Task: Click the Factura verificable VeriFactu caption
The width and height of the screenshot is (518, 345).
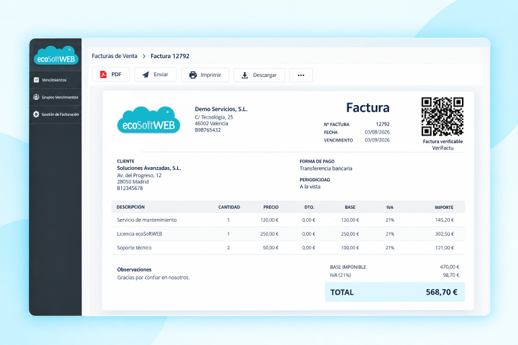Action: click(442, 145)
